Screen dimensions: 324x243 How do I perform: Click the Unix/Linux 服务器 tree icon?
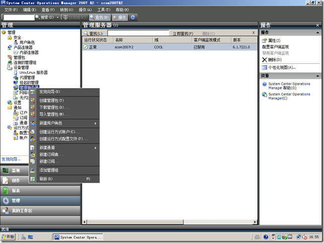[16, 72]
